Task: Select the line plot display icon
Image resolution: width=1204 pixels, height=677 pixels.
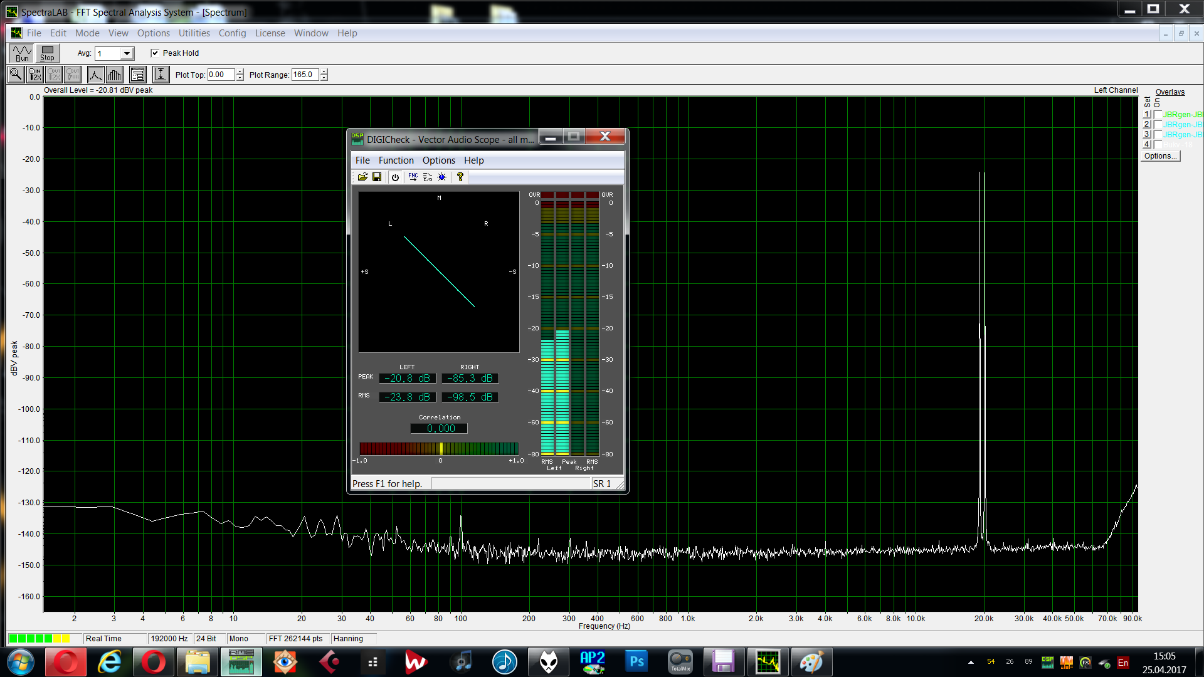Action: click(95, 75)
